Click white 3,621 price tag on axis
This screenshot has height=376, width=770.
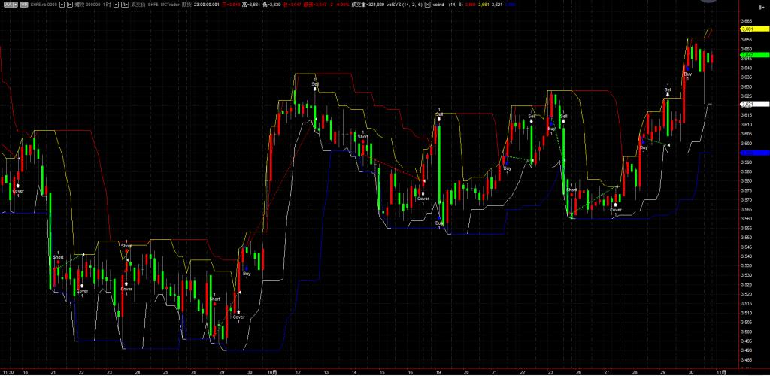pyautogui.click(x=753, y=104)
